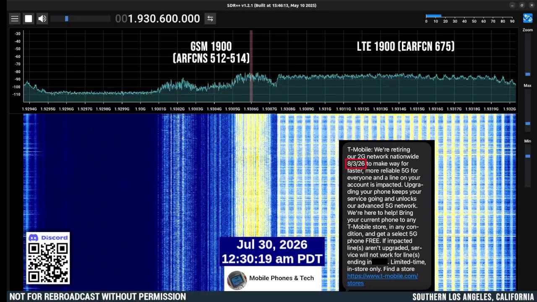The width and height of the screenshot is (537, 302).
Task: Click the -100 dB label on the vertical scale
Action: pos(17,87)
